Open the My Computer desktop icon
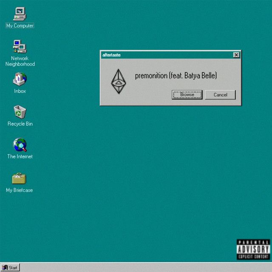The image size is (272, 272). coord(20,14)
